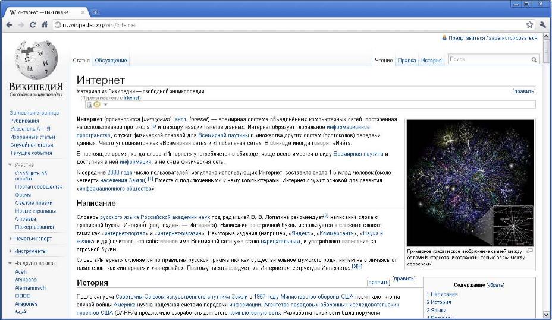Screen dimensions: 552x320
Task: Open the Заглавная страница link
Action: [x=34, y=113]
